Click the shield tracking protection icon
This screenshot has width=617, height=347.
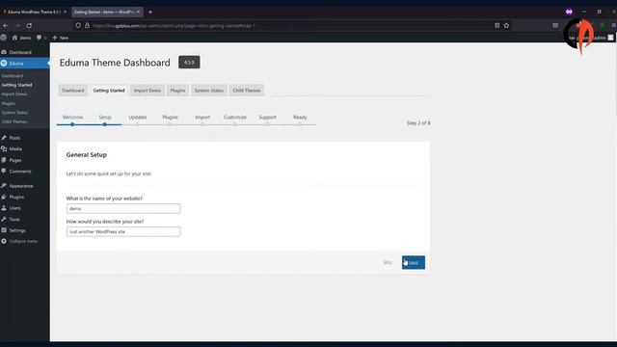pos(78,26)
